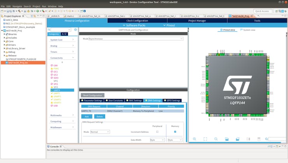This screenshot has height=163, width=288.
Task: Expand the Analog category
Action: (x=62, y=46)
